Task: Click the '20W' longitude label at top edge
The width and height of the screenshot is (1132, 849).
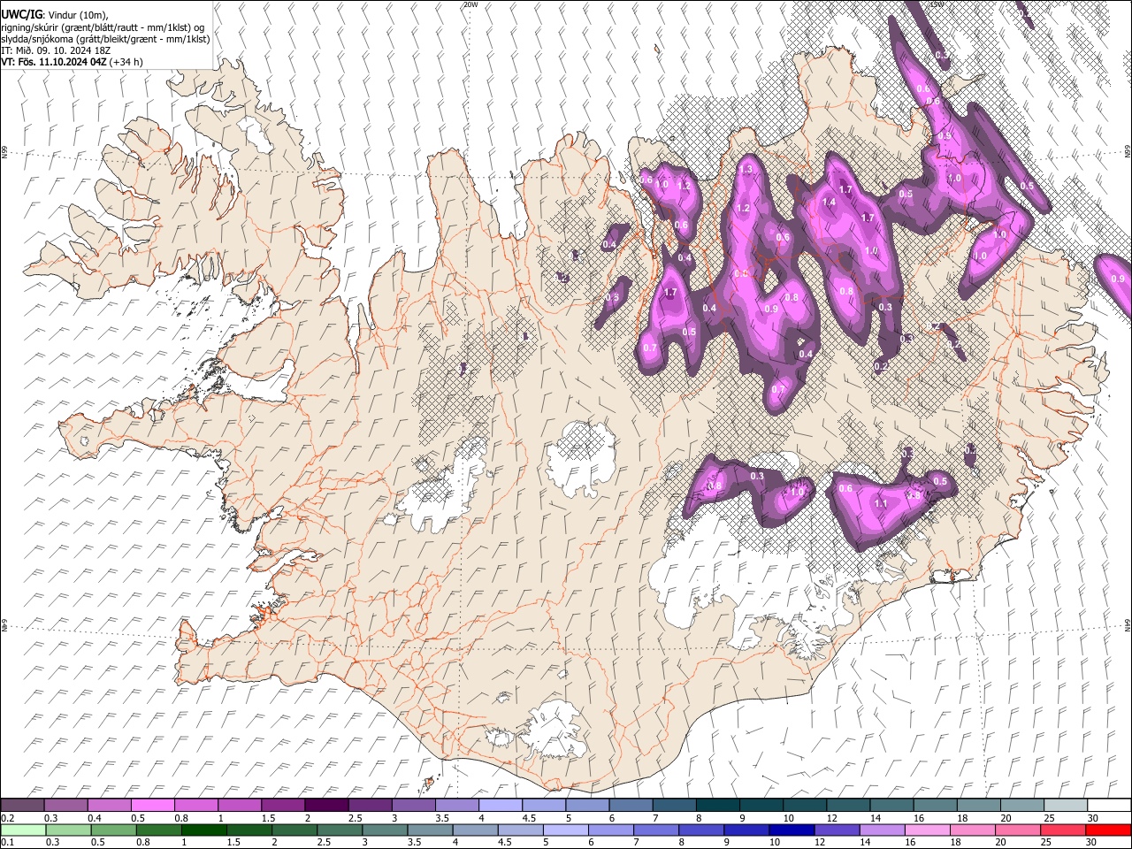Action: (x=470, y=4)
